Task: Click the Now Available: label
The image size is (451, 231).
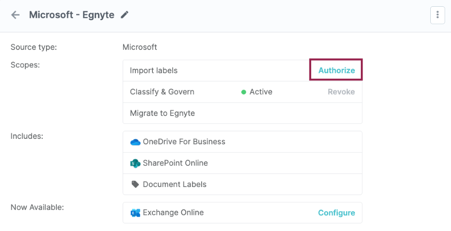Action: [37, 207]
